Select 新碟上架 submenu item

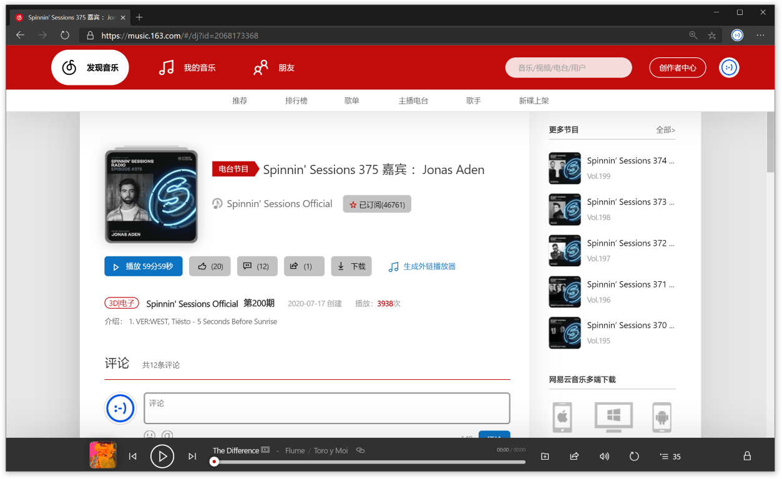[x=534, y=100]
